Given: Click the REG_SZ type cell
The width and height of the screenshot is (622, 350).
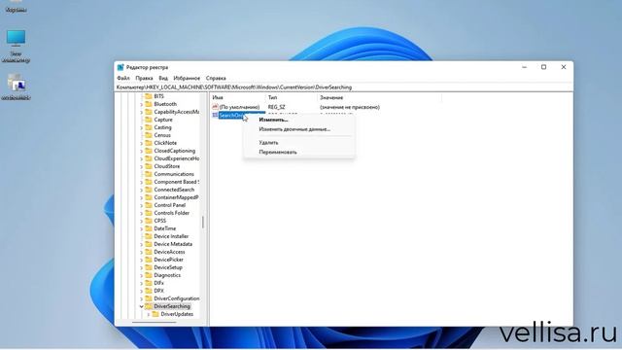Looking at the screenshot, I should (276, 107).
